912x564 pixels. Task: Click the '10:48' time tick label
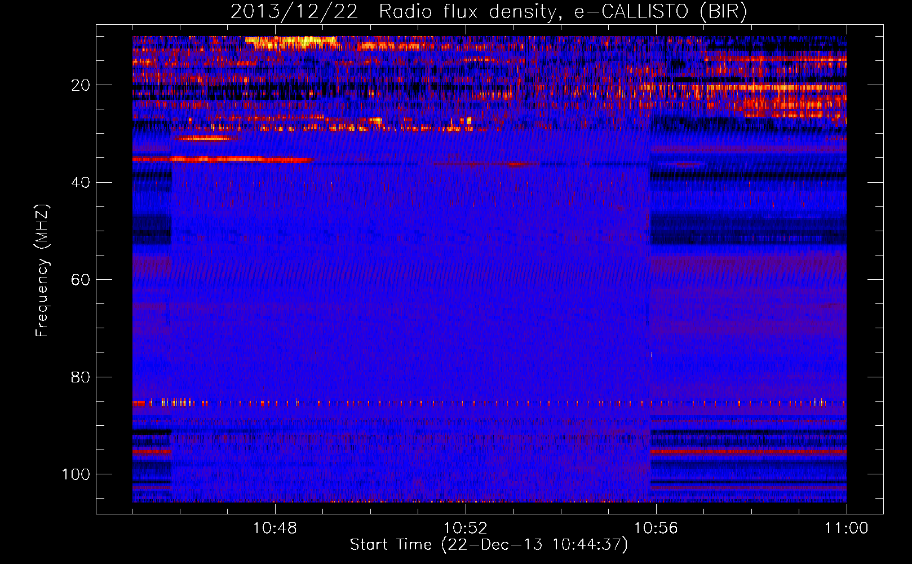click(275, 528)
